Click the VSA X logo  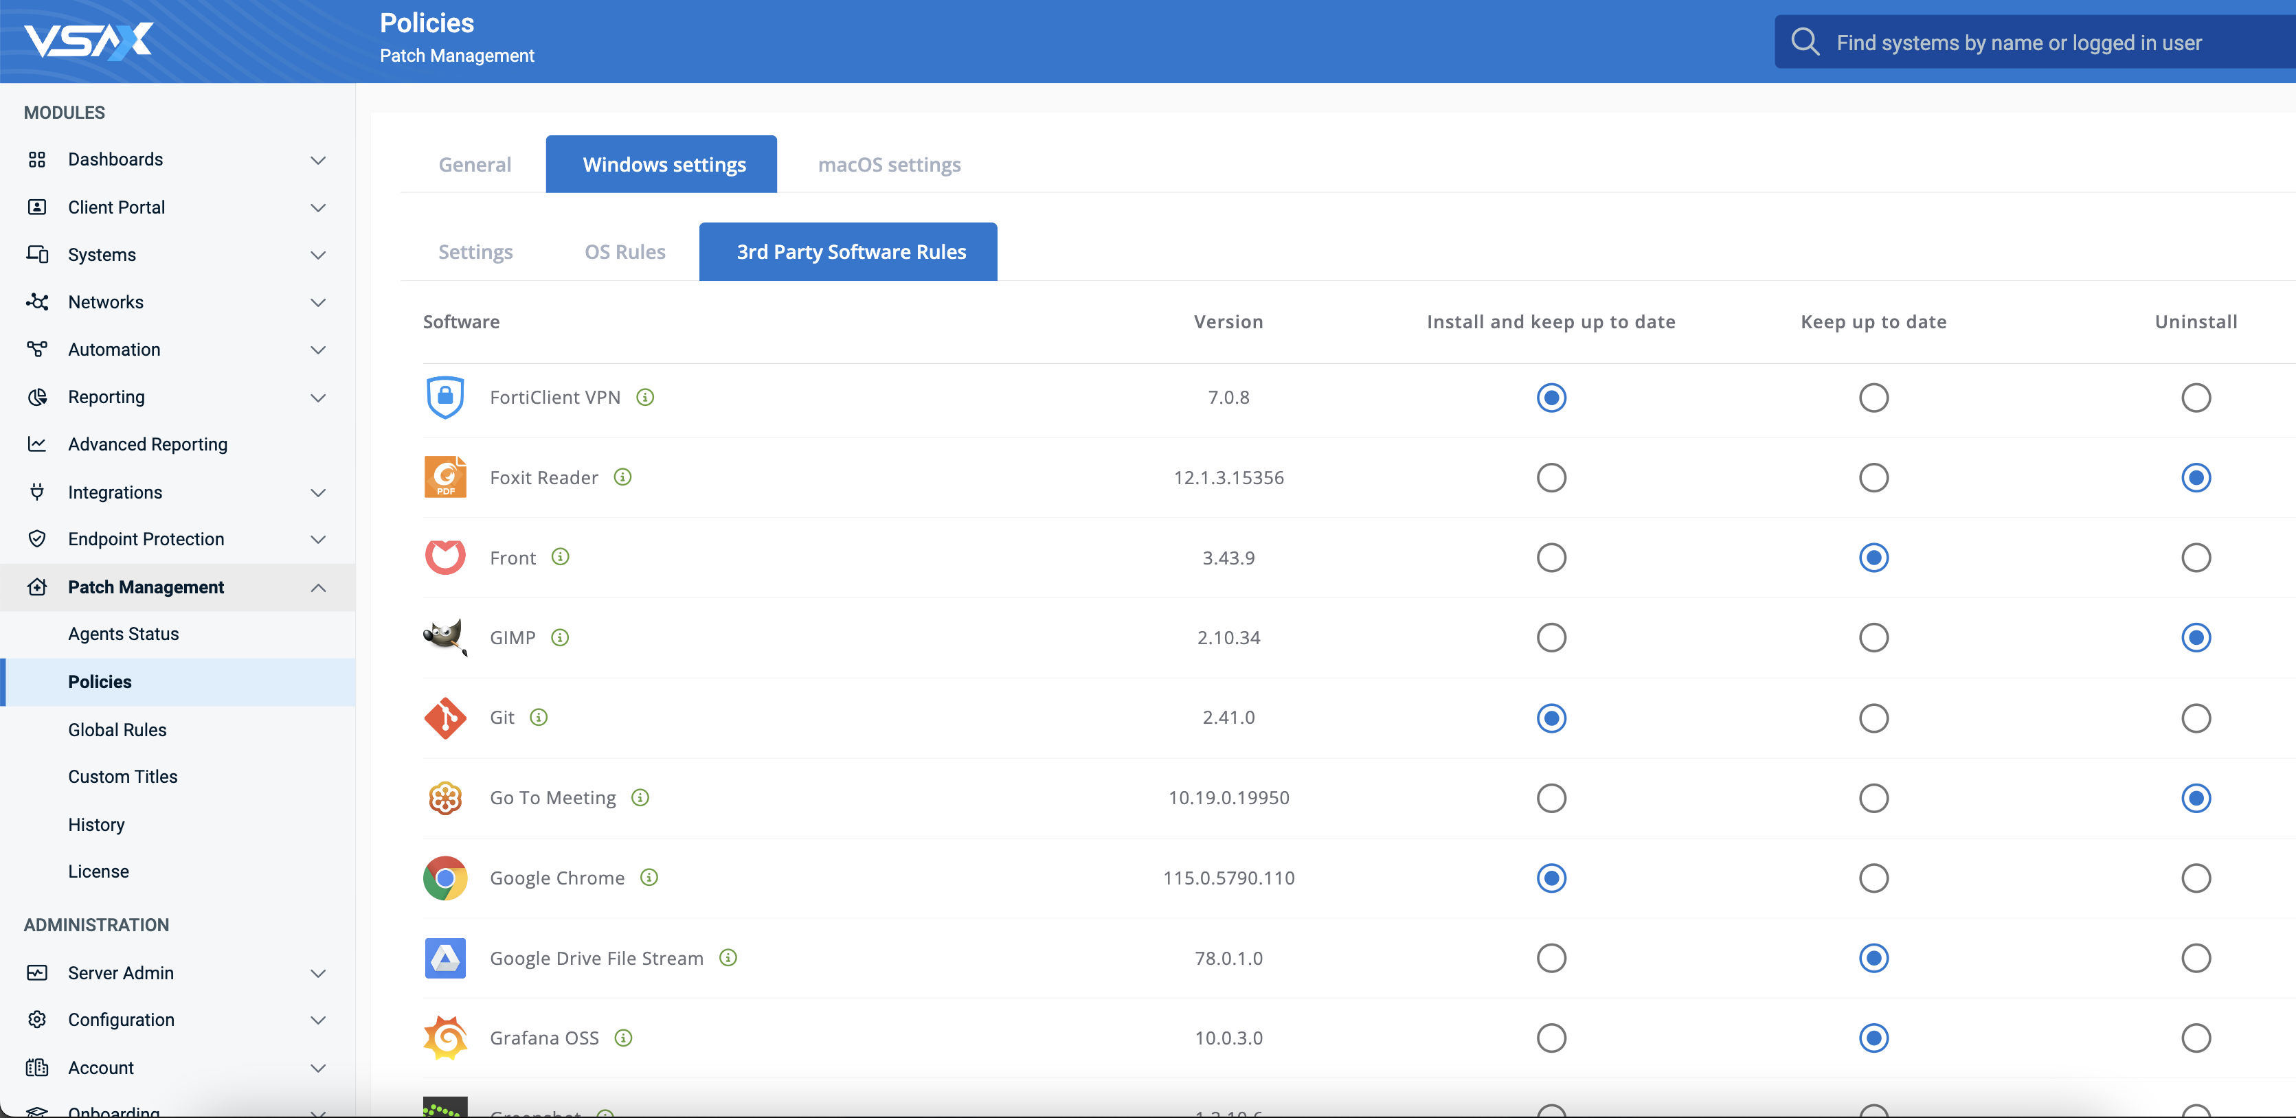(x=89, y=41)
